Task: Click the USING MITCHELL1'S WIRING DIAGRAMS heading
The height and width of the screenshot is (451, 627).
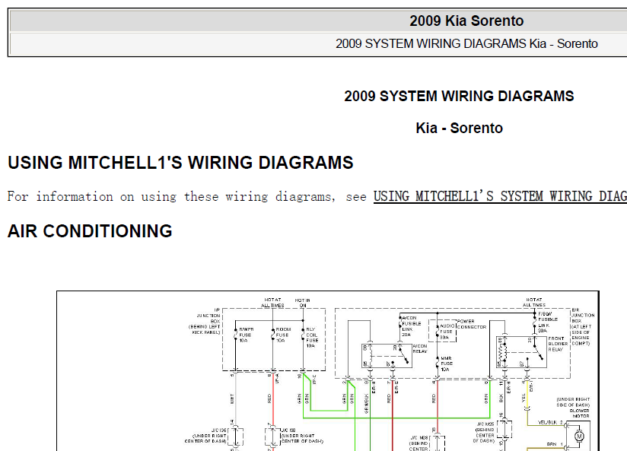Action: pos(180,163)
